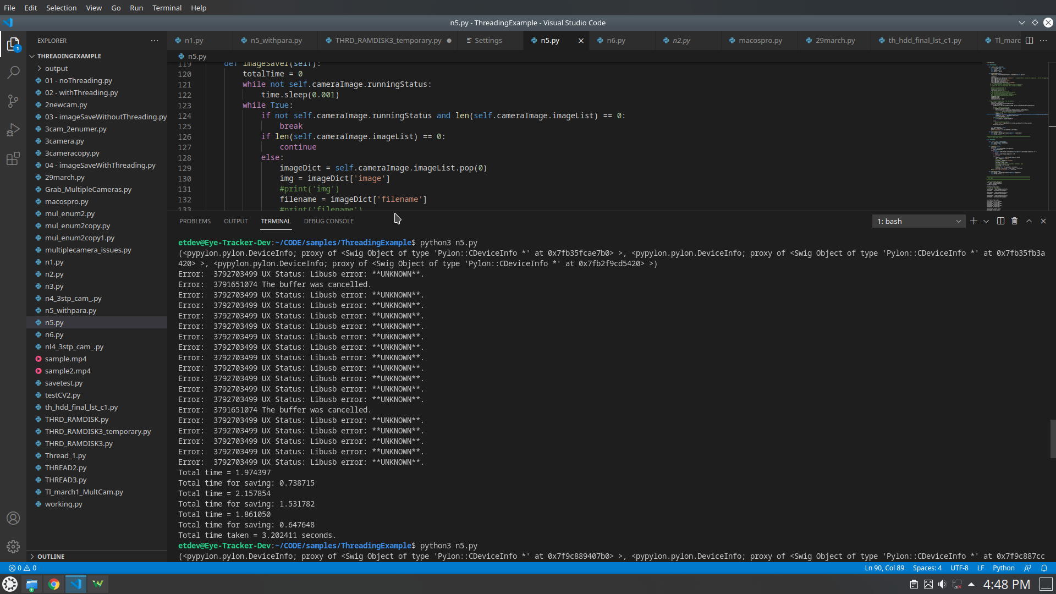This screenshot has height=594, width=1056.
Task: Click 'Spaces: 4' indentation setting
Action: (x=927, y=568)
